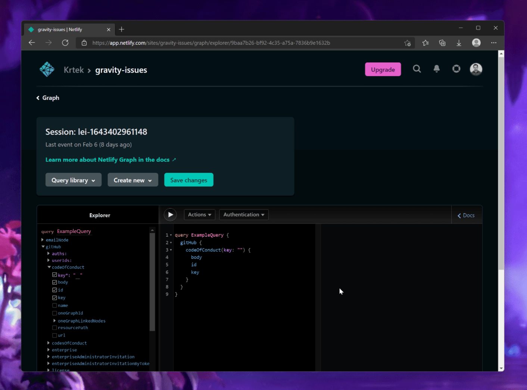Open the Authentication dropdown

point(244,214)
